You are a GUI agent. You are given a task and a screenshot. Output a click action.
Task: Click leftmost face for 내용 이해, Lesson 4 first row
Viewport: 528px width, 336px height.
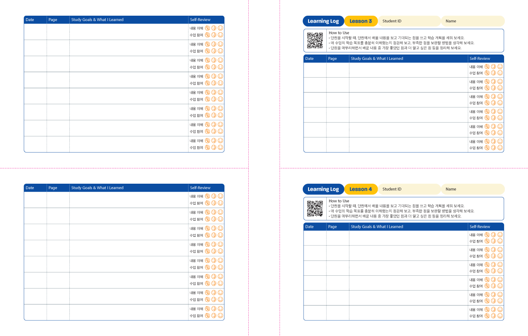point(487,235)
